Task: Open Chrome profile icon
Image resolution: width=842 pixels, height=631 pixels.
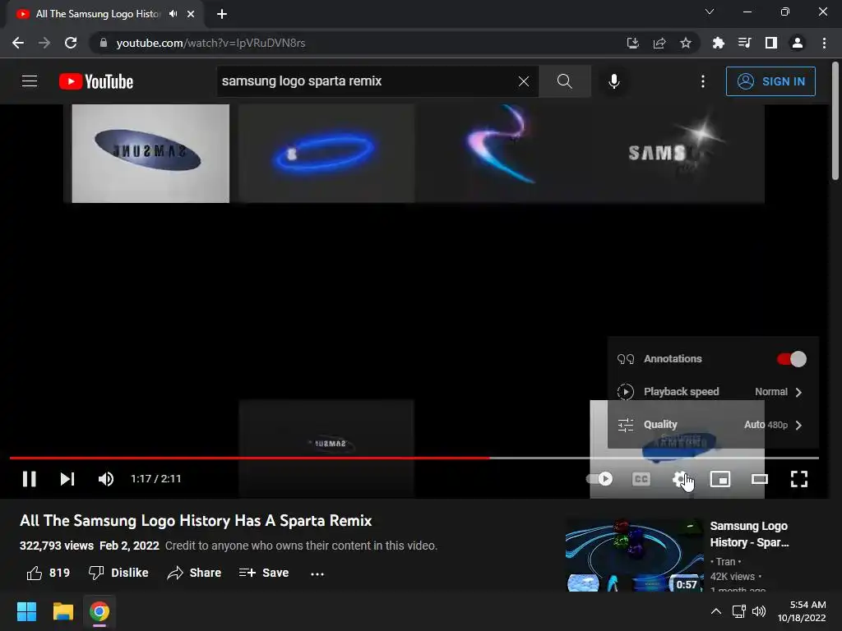Action: (x=798, y=43)
